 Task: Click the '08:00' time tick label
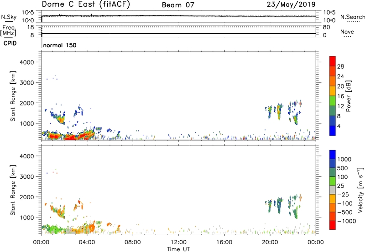(x=133, y=242)
